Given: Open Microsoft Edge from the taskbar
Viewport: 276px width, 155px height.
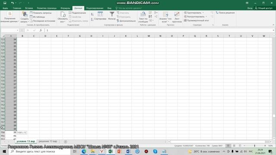Looking at the screenshot, I should coord(84,151).
